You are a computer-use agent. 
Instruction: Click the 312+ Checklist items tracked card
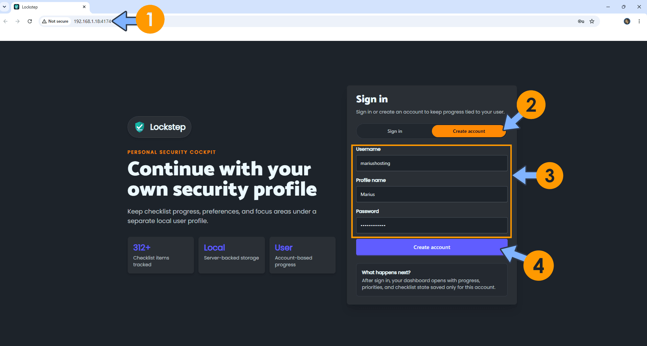click(x=161, y=255)
